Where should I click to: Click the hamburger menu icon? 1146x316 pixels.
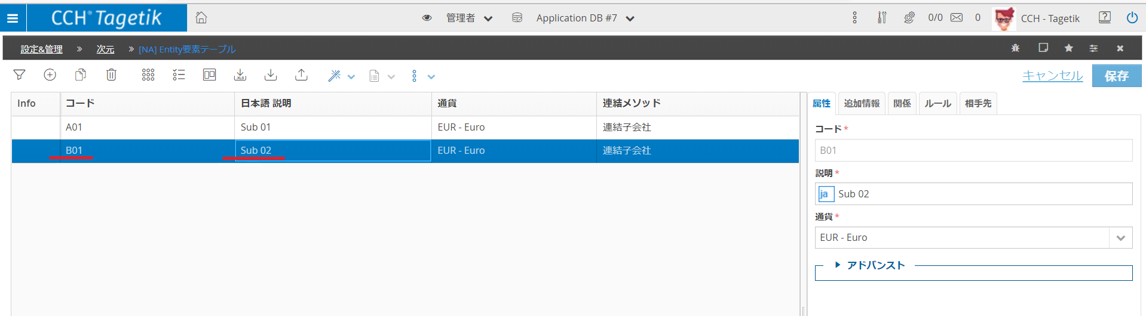point(13,18)
